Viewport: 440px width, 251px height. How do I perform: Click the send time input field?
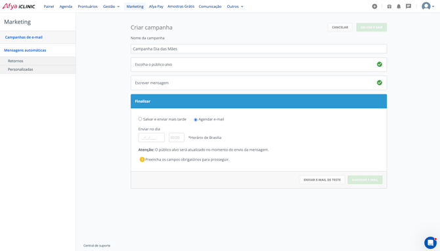pyautogui.click(x=177, y=138)
